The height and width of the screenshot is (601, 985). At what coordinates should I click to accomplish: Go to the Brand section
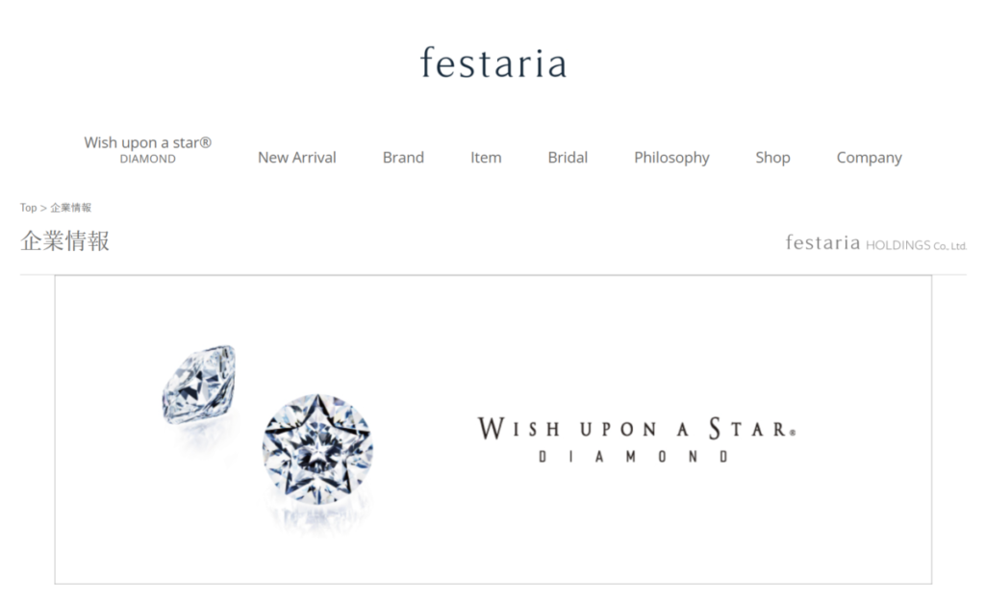(403, 158)
